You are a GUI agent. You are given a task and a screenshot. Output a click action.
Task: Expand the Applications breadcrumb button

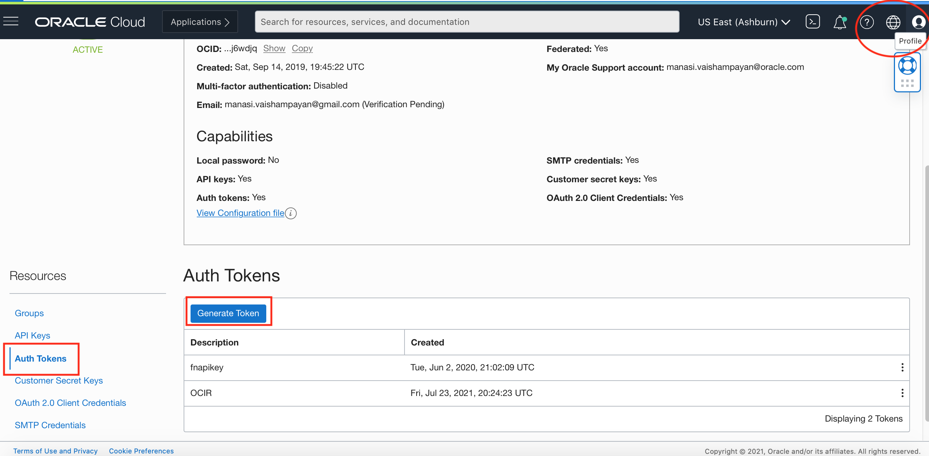click(200, 22)
